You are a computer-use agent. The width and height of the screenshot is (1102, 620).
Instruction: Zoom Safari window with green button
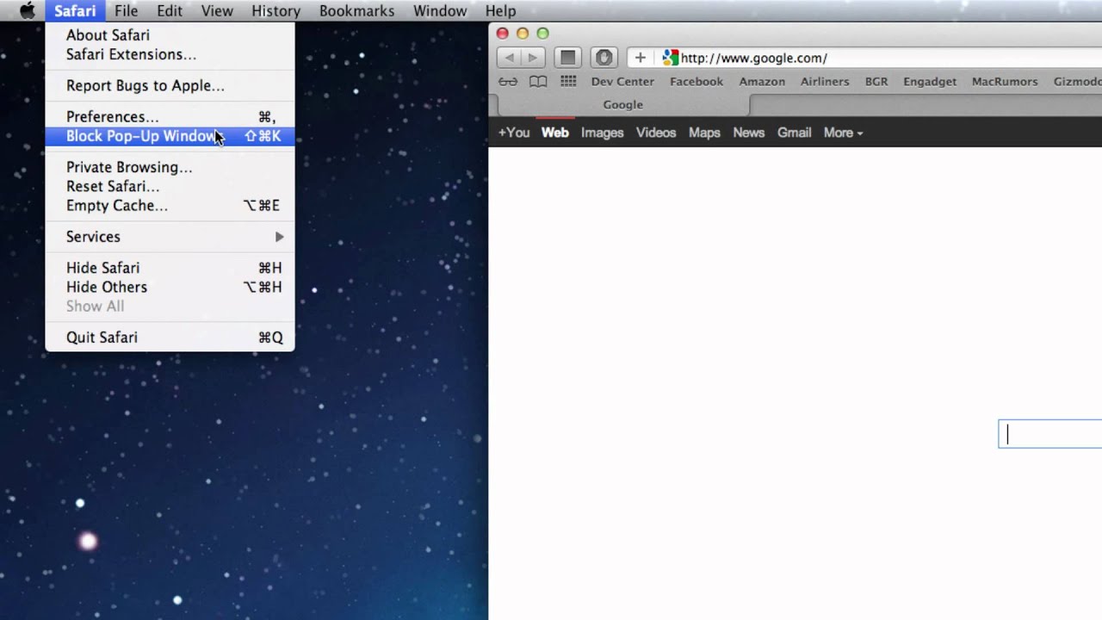(542, 34)
